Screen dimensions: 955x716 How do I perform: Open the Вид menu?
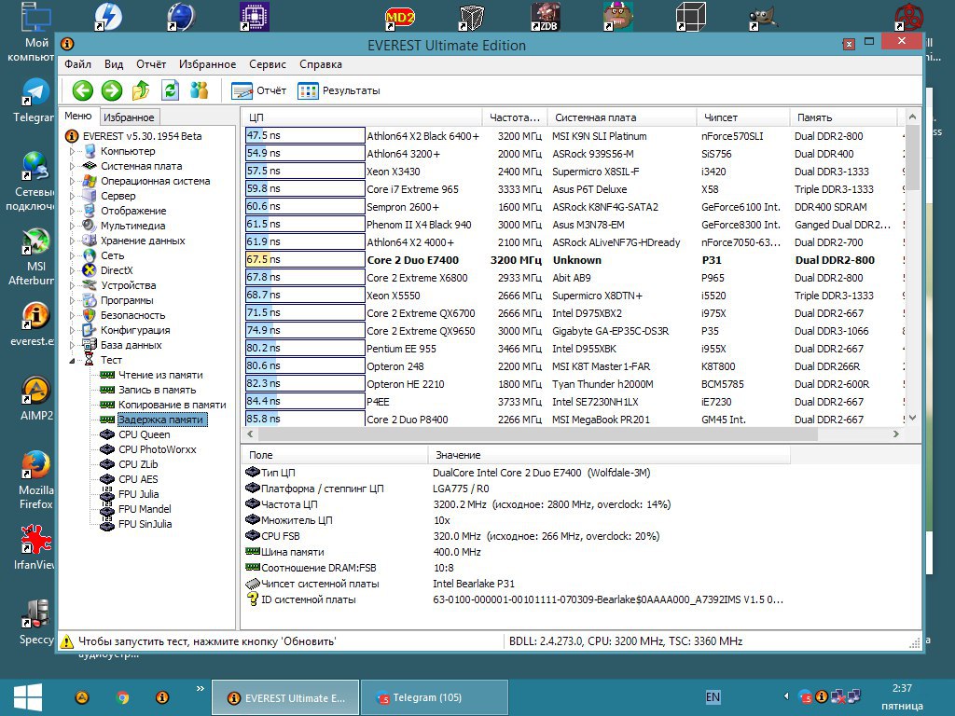pyautogui.click(x=113, y=64)
